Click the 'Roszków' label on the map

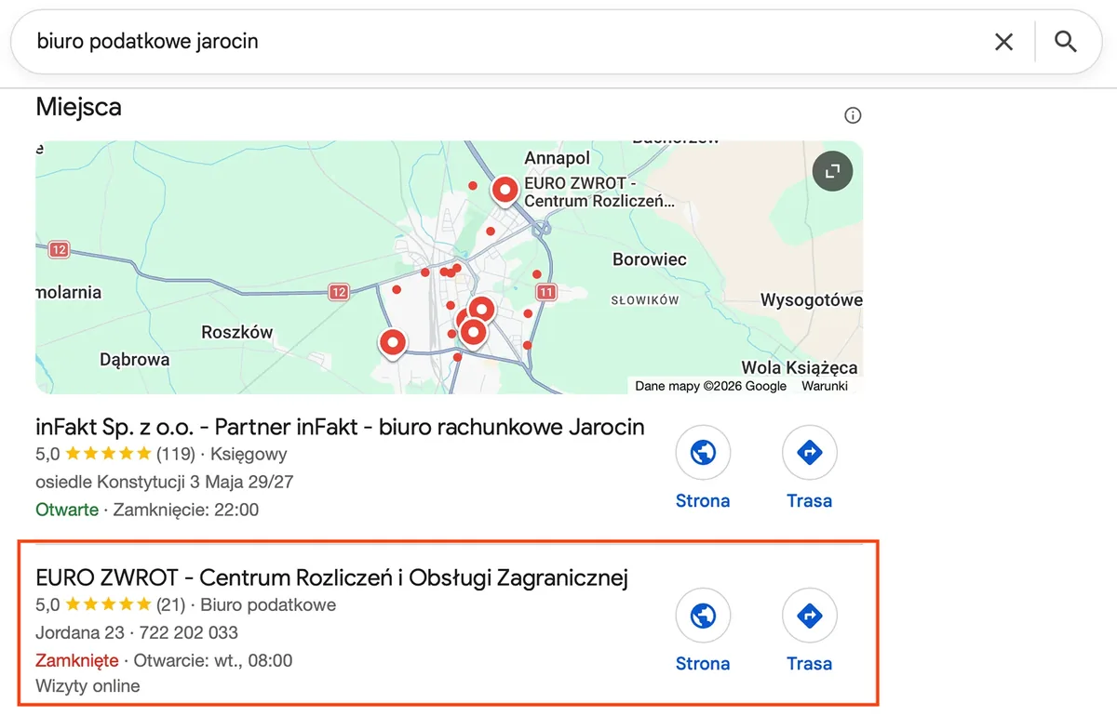(x=237, y=333)
